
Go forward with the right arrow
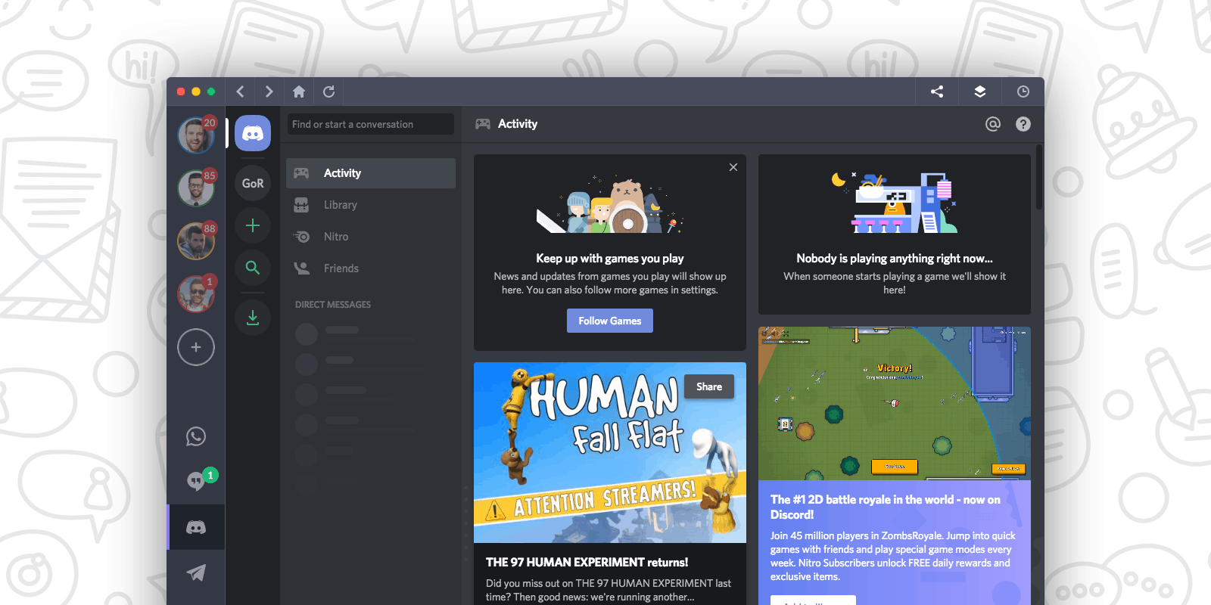[x=269, y=92]
